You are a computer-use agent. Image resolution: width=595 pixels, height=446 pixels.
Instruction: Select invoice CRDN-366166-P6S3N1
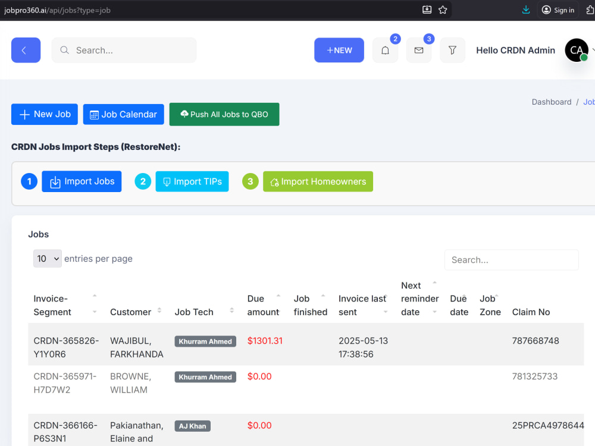coord(65,432)
